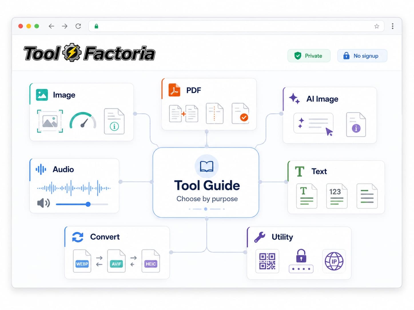
Task: Click swap arrows between WEBP and AVIF
Action: (x=99, y=261)
